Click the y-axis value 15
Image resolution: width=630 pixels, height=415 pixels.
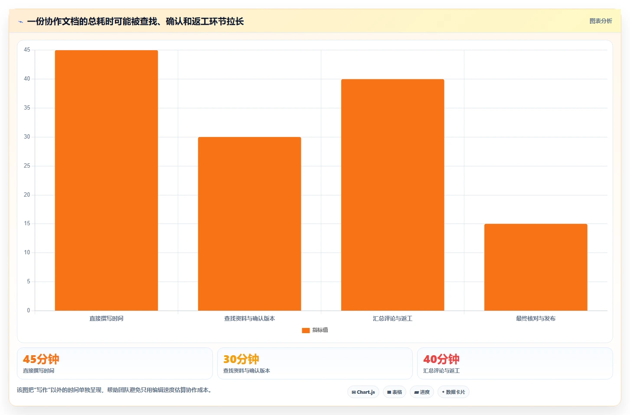pos(27,224)
